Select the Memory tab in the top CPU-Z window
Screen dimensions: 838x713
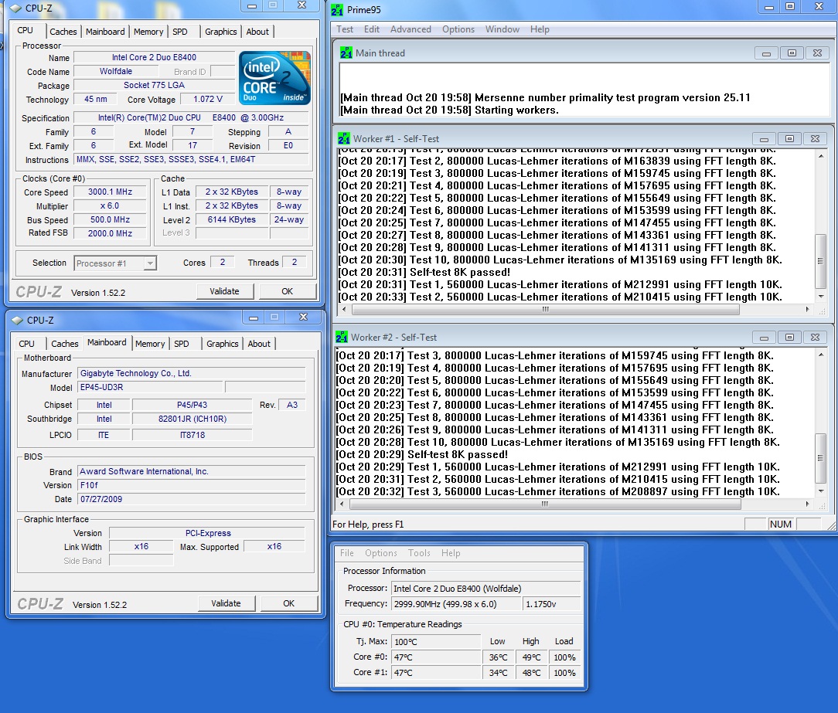coord(148,32)
